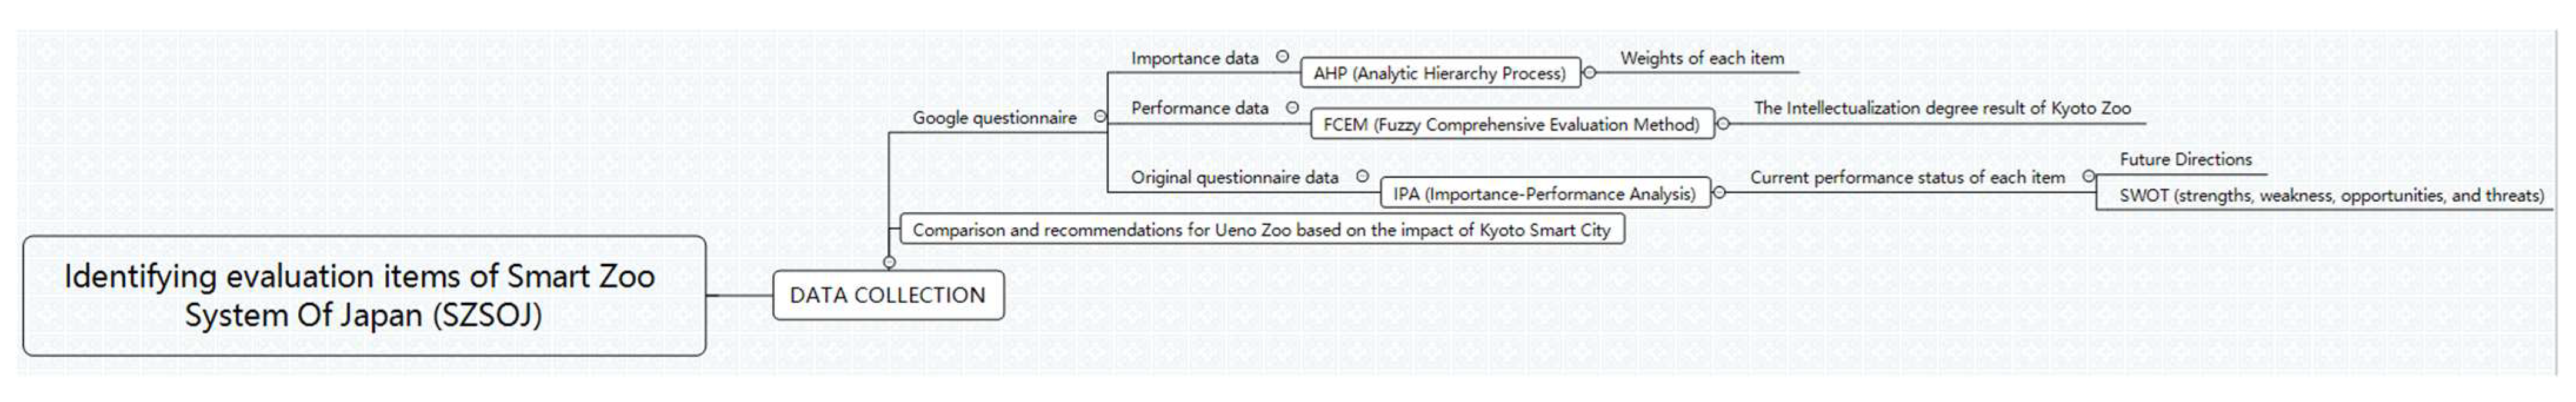The height and width of the screenshot is (402, 2576).
Task: Click the IPA (Importance-Performance Analysis) box
Action: pyautogui.click(x=1544, y=194)
